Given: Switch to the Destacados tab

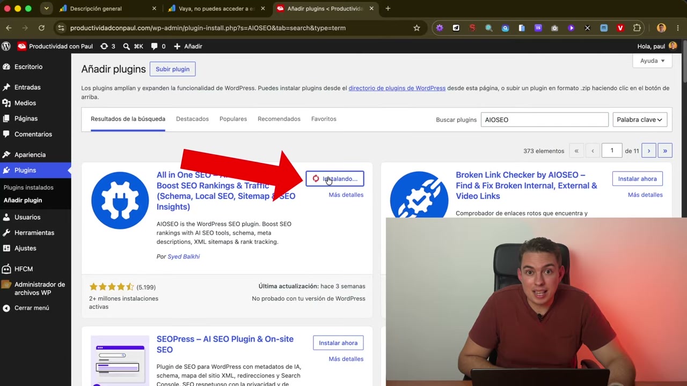Looking at the screenshot, I should (192, 119).
